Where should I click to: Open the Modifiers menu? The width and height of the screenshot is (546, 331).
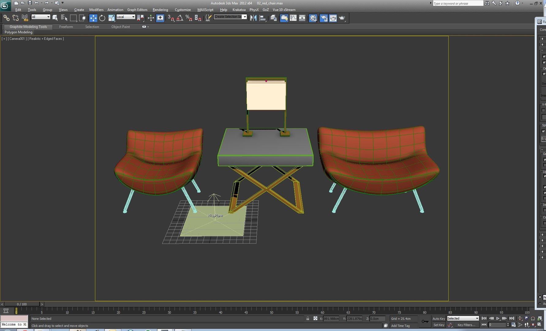coord(96,10)
